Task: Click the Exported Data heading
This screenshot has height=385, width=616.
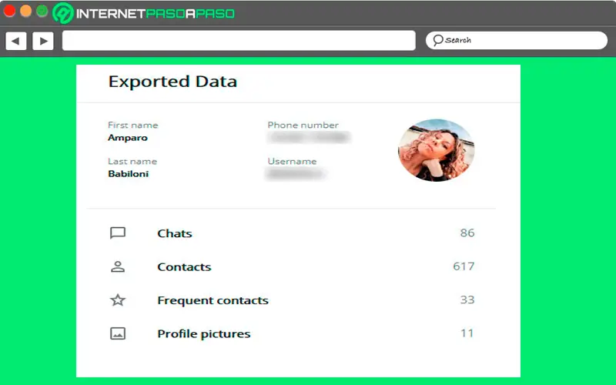Action: coord(172,82)
